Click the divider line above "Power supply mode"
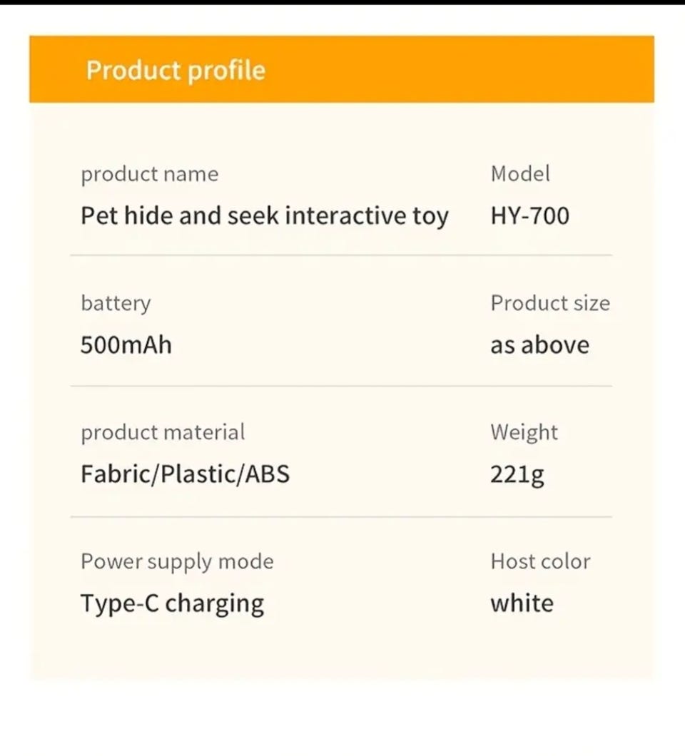This screenshot has height=756, width=685. coord(341,516)
